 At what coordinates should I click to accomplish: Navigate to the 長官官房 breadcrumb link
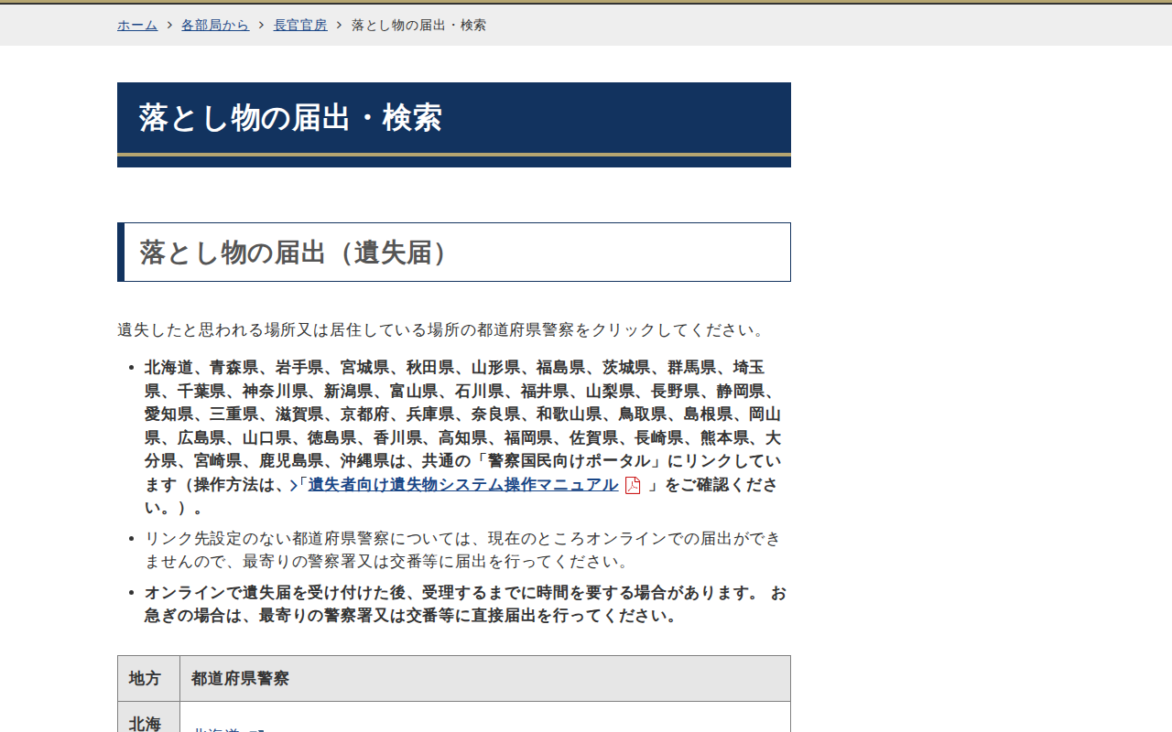300,25
